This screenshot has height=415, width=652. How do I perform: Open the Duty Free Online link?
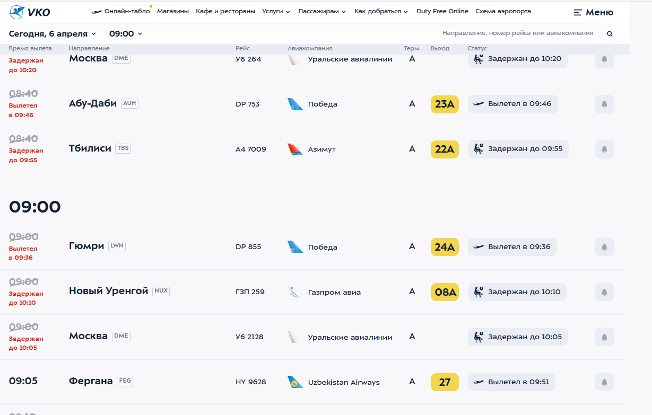[x=442, y=12]
